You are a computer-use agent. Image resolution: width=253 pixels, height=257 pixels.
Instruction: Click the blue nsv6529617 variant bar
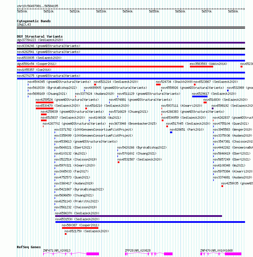pyautogui.click(x=200, y=96)
